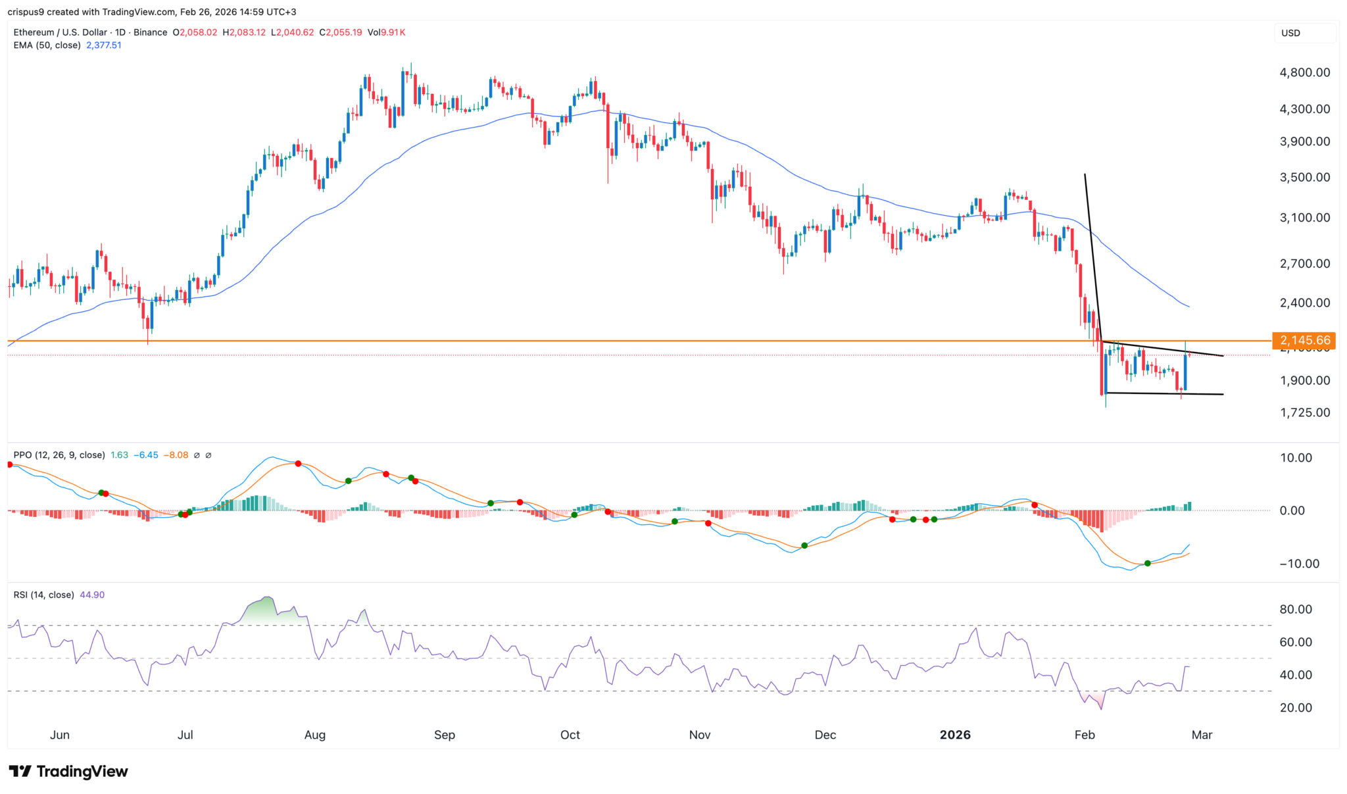Click the green PPO crossover dot in February
The height and width of the screenshot is (794, 1347).
1148,563
